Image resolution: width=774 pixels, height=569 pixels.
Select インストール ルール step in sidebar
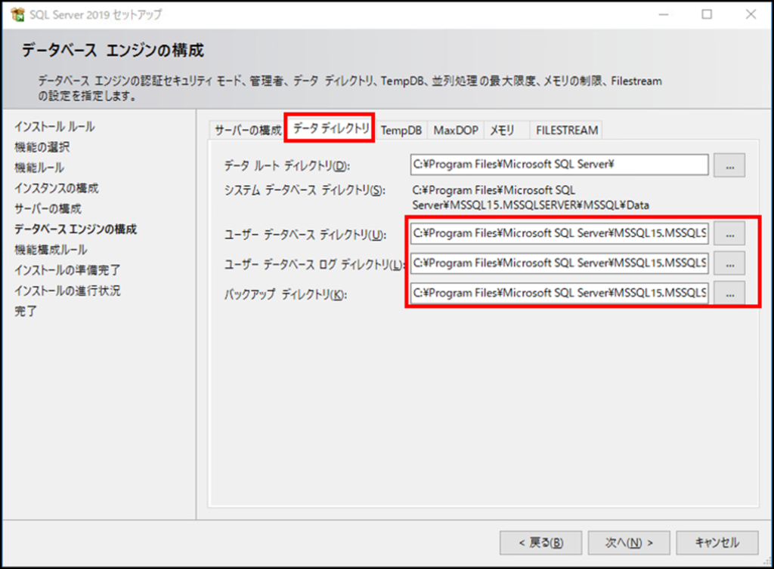[54, 127]
